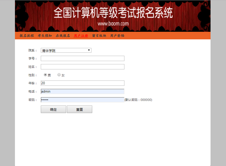The image size is (226, 166).
Task: Focus the 密码 password field
Action: pos(82,100)
